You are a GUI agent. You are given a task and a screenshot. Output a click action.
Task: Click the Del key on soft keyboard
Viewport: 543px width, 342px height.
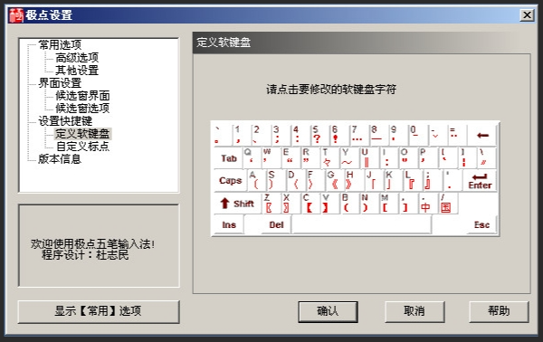point(276,225)
